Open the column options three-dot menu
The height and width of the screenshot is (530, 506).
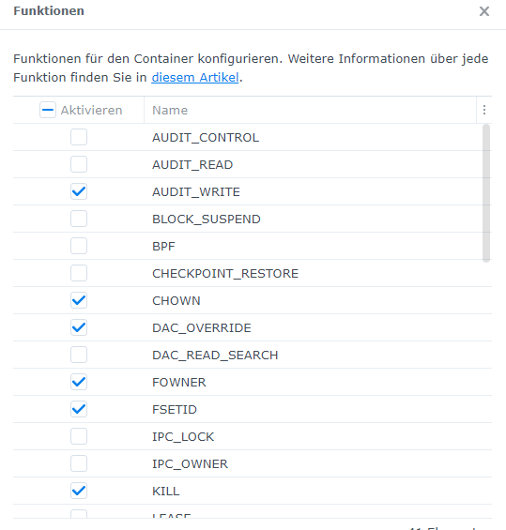pos(484,110)
